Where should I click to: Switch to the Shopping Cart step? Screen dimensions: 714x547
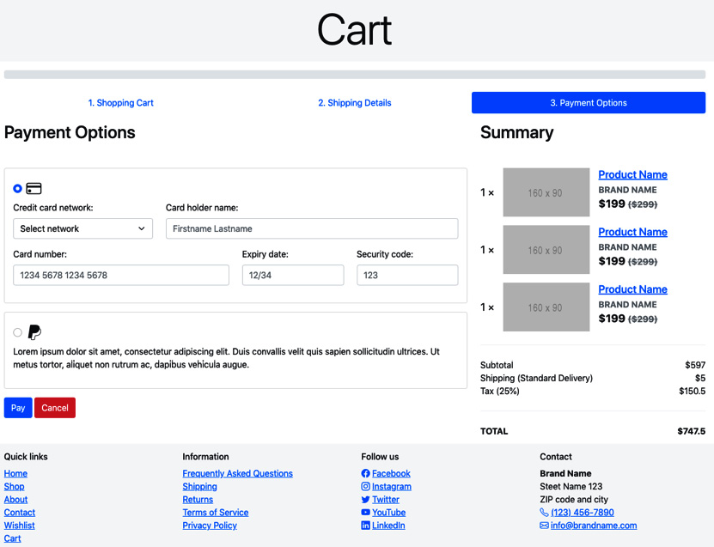tap(120, 102)
